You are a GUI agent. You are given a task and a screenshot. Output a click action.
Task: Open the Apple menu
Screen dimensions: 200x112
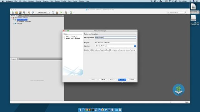(x=3, y=1)
